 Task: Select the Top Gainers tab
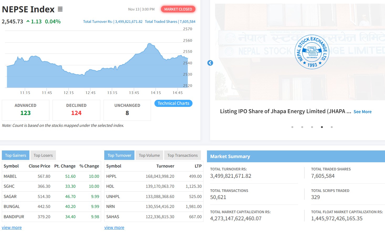point(15,155)
